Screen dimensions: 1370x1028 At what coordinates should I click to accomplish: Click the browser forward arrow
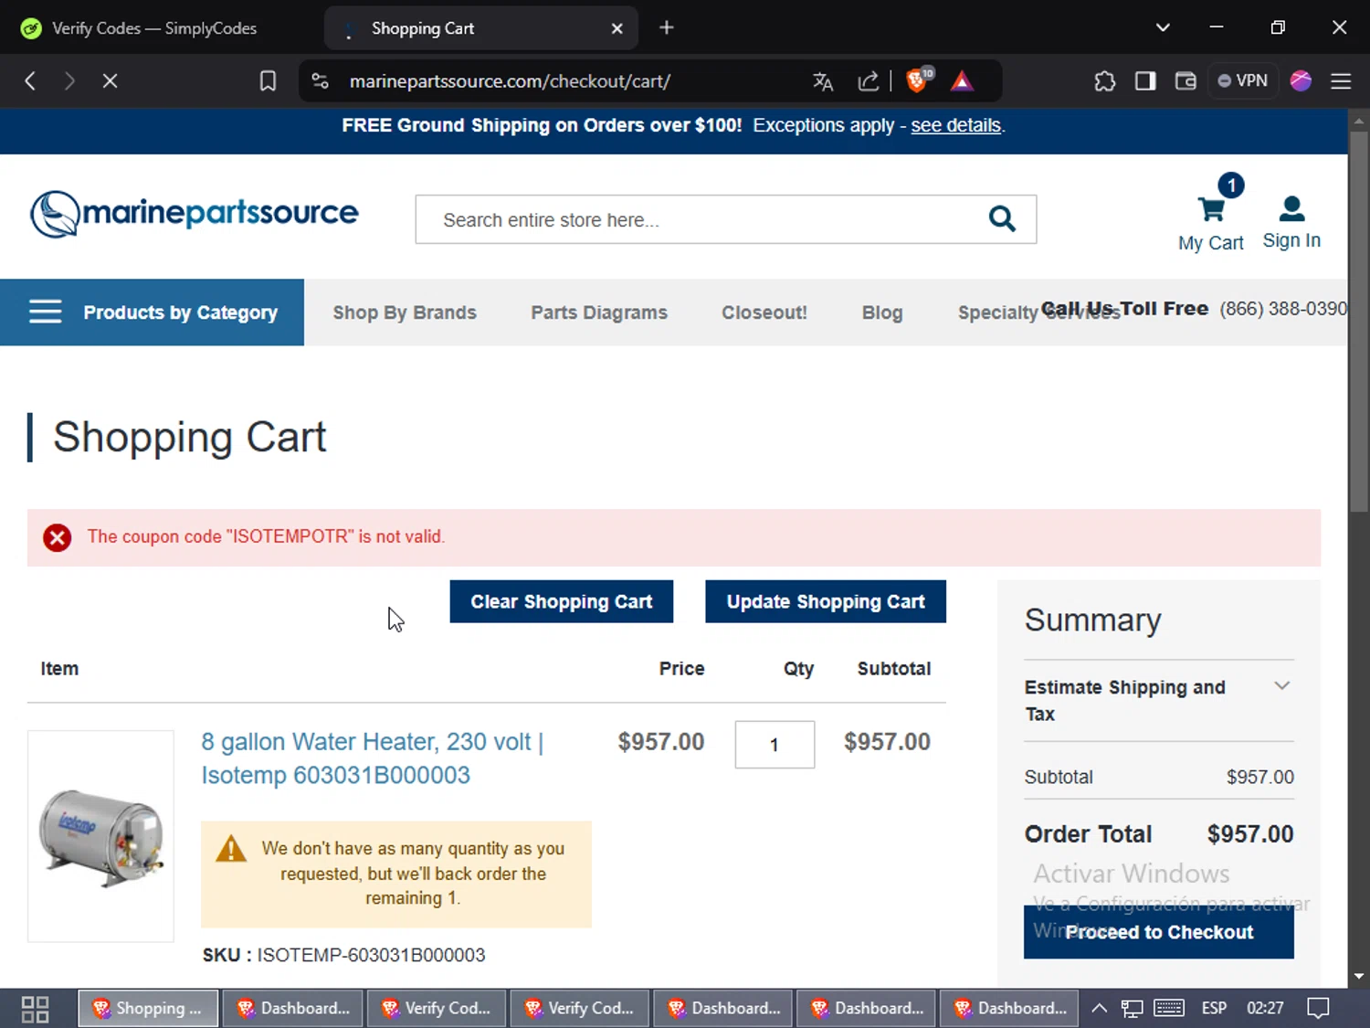point(69,81)
